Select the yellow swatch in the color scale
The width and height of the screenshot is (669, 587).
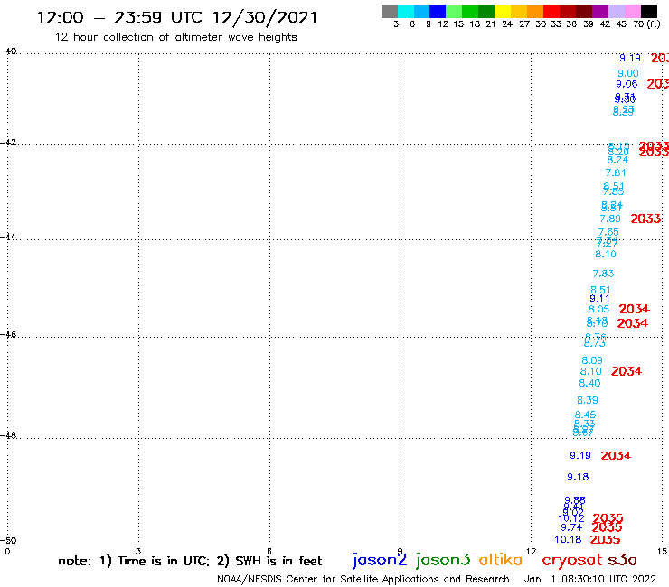[x=503, y=11]
